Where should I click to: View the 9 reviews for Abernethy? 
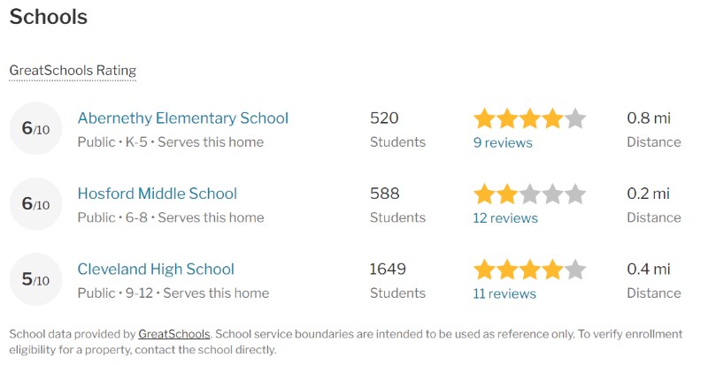[503, 142]
